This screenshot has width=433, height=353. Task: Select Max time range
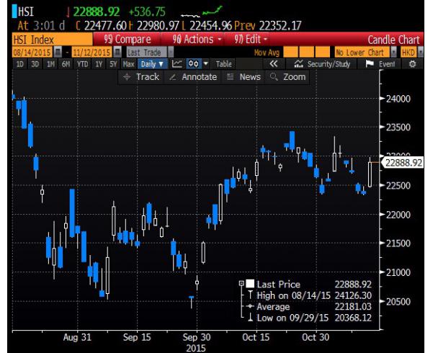point(129,64)
